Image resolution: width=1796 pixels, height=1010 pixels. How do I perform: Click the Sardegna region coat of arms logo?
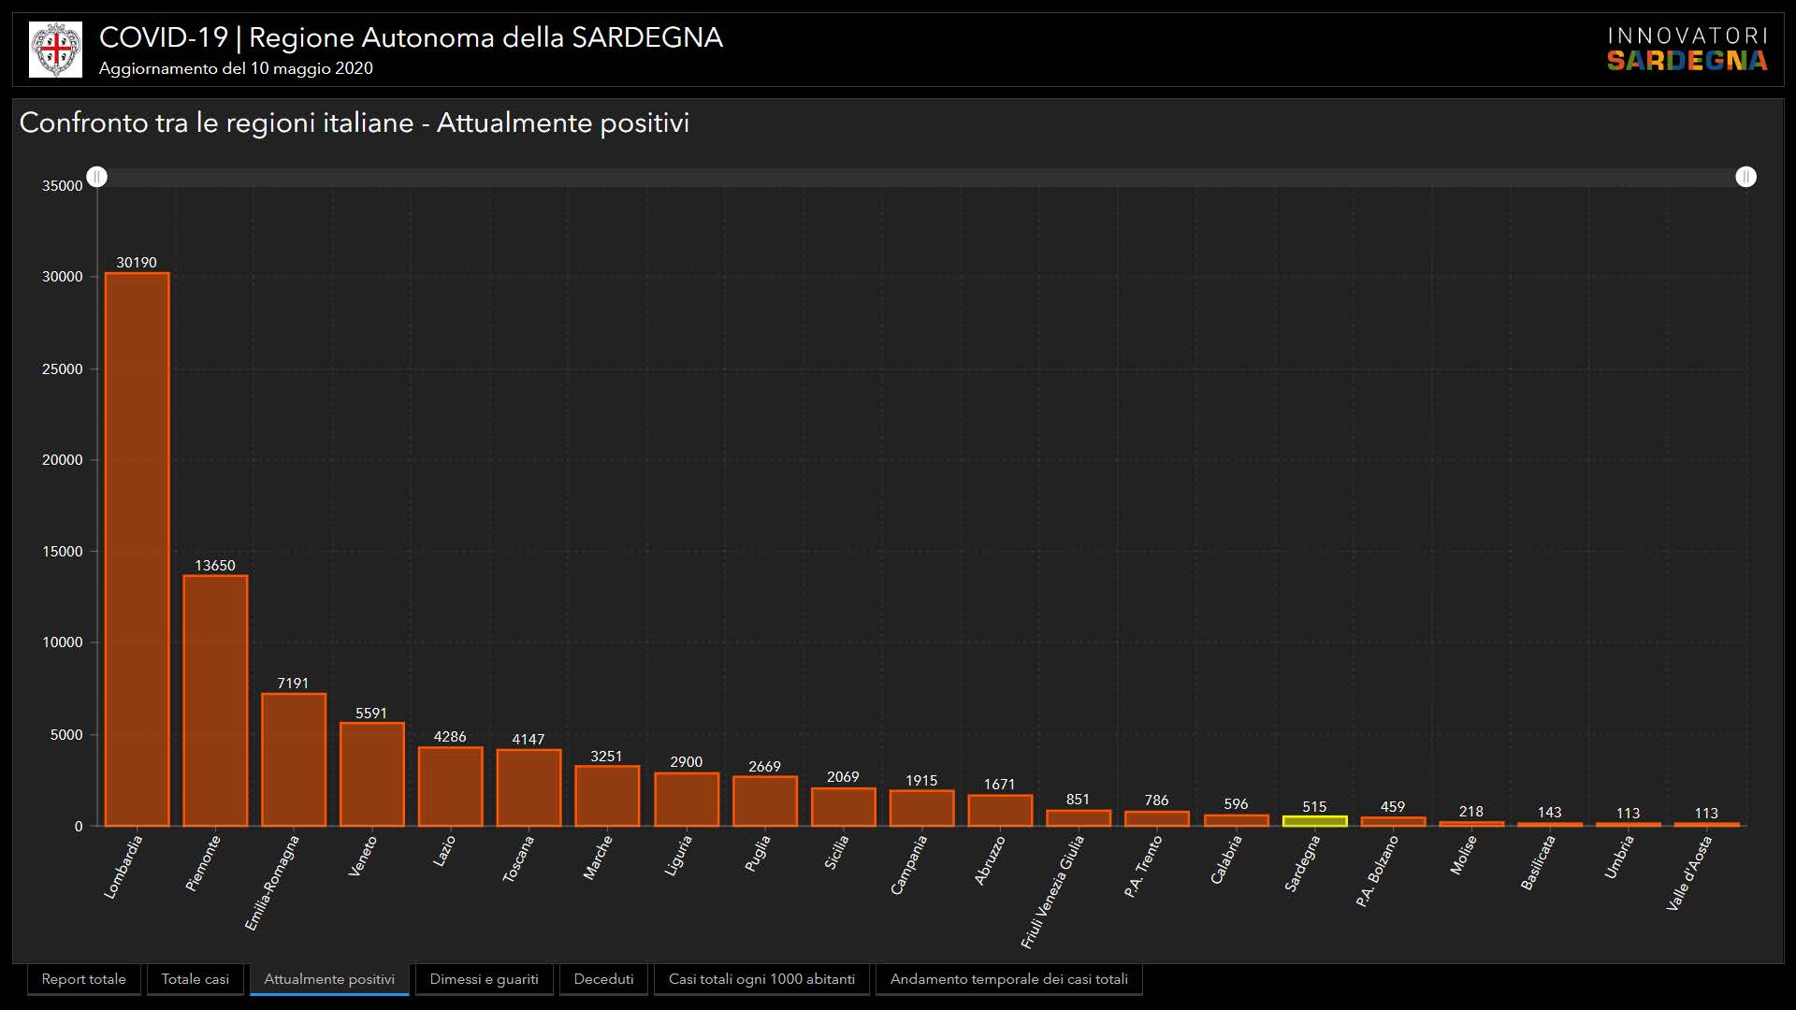point(55,50)
